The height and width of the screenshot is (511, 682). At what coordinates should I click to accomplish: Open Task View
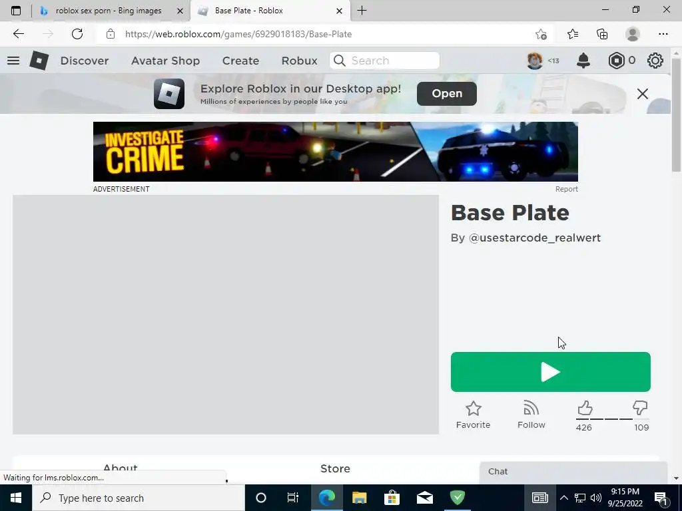[x=293, y=498]
